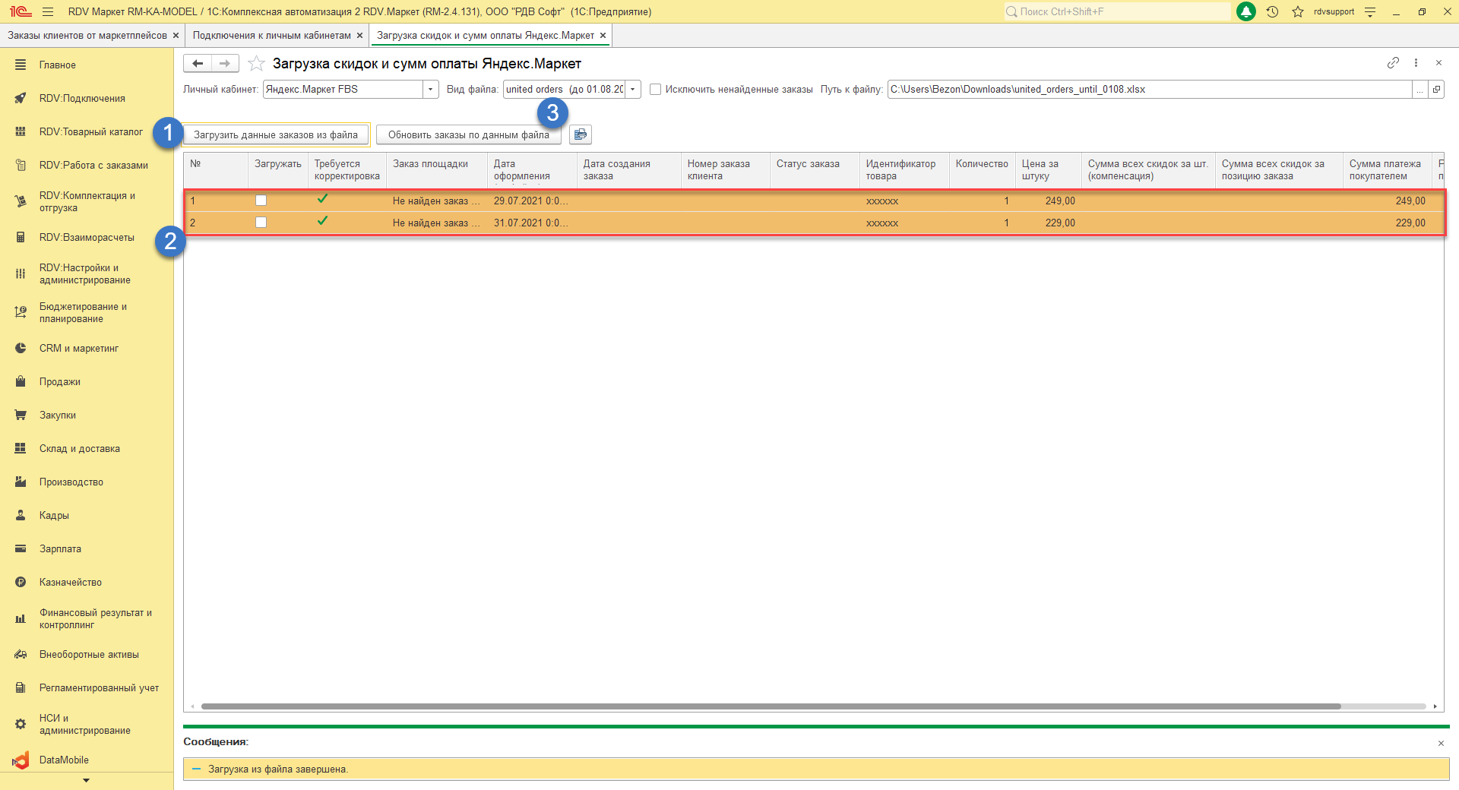Open the form's more options menu
The height and width of the screenshot is (790, 1459).
point(1416,63)
